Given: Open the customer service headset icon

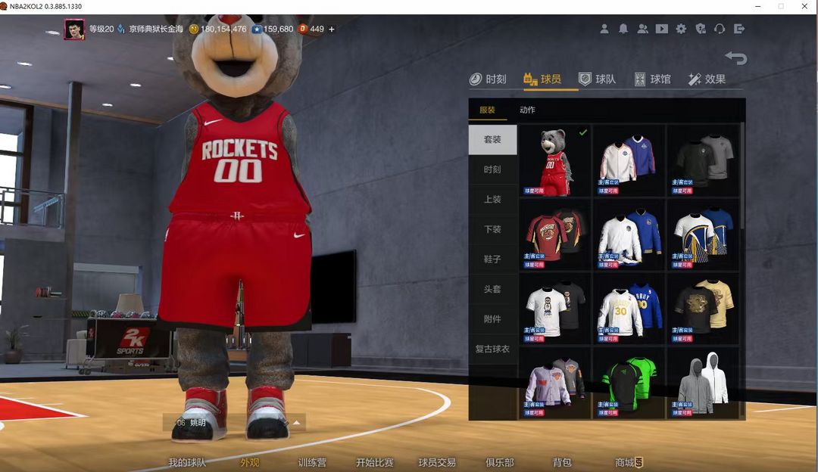Looking at the screenshot, I should pos(720,29).
